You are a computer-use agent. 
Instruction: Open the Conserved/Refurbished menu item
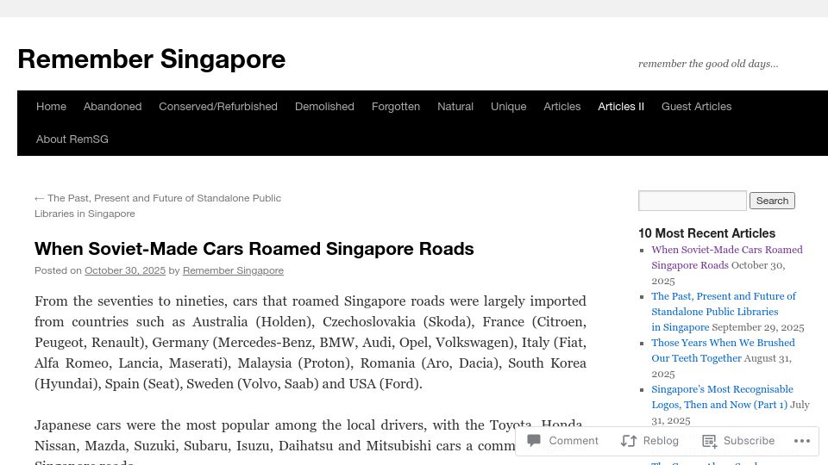click(x=218, y=107)
